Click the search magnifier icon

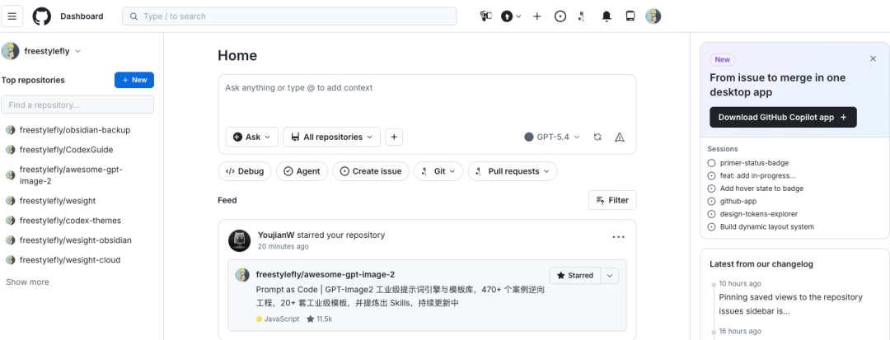pos(134,16)
